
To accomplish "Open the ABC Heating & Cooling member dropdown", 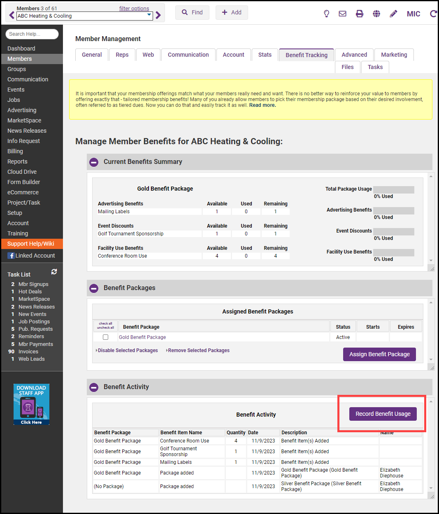I will coord(84,16).
